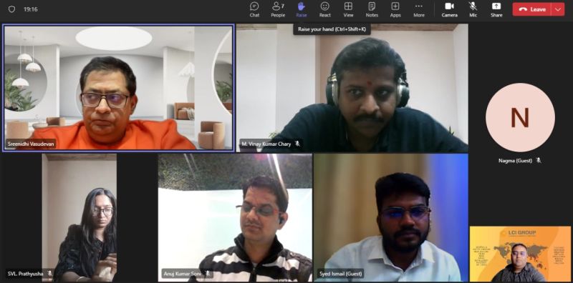Screen dimensions: 573x283
Task: Click the shield security icon
Action: (11, 9)
